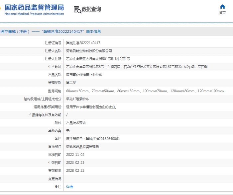Click the 有效期至 field label

coord(55,171)
